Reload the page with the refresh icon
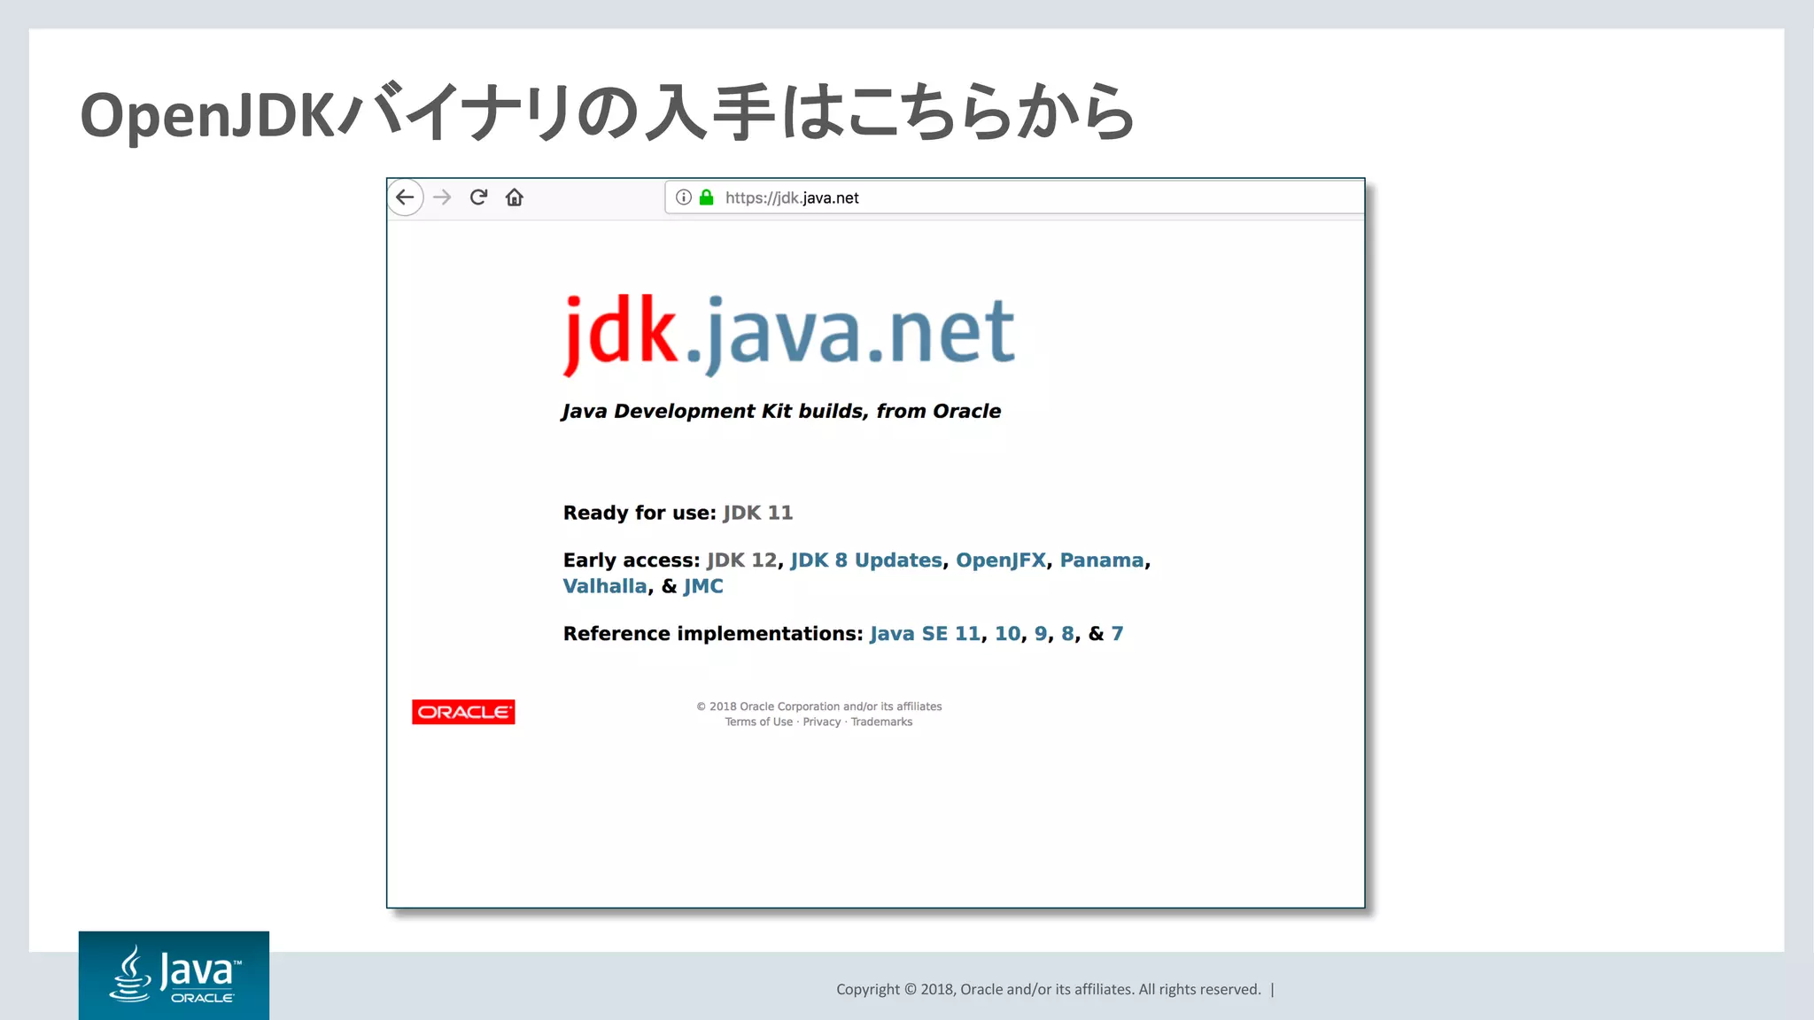The height and width of the screenshot is (1020, 1814). coord(478,197)
